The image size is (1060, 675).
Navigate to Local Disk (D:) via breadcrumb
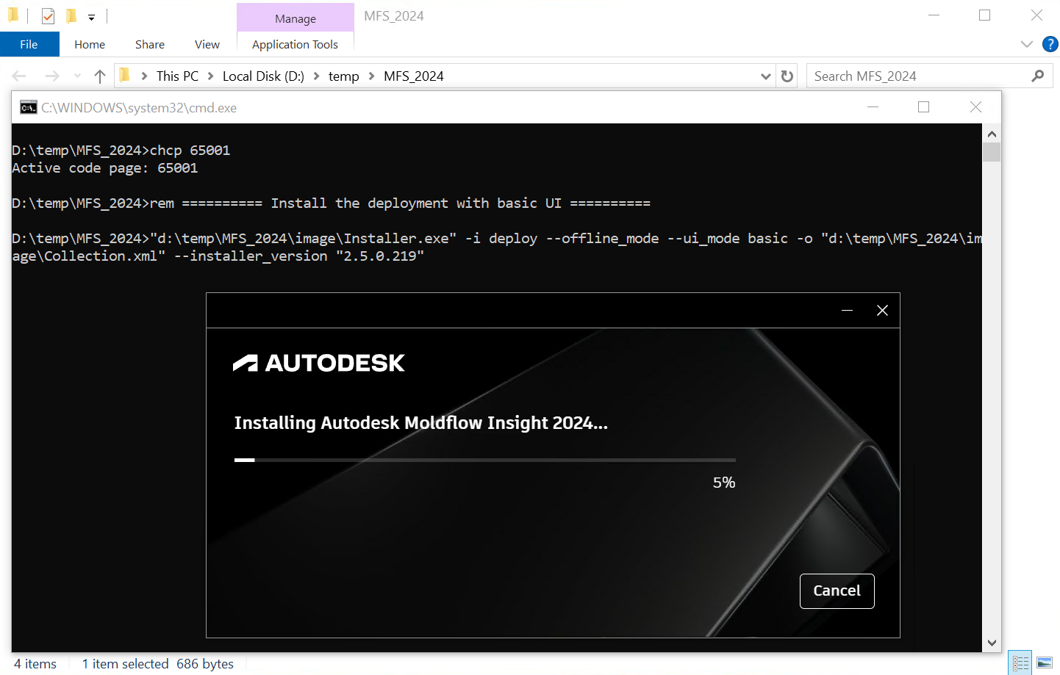coord(262,76)
